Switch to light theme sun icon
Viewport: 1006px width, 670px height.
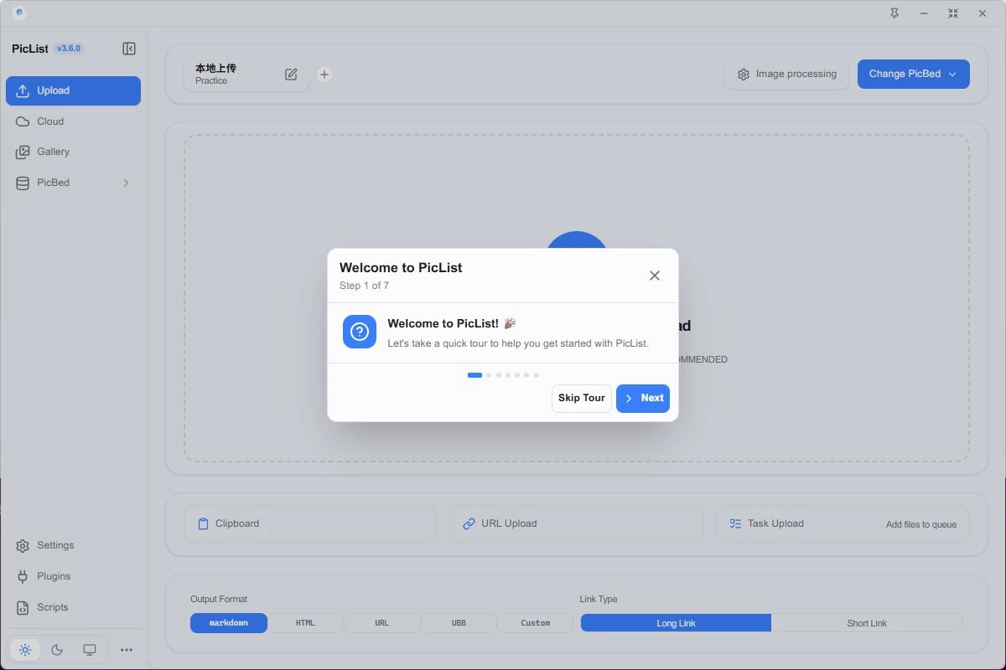[x=25, y=650]
